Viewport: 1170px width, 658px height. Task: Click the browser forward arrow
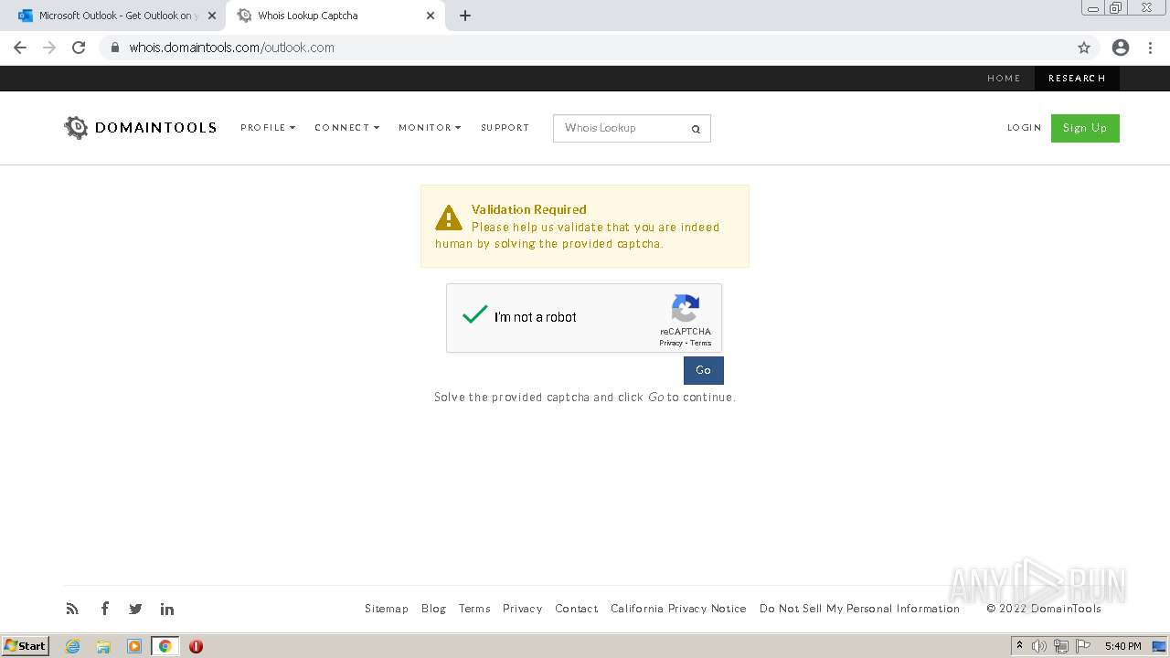(49, 48)
